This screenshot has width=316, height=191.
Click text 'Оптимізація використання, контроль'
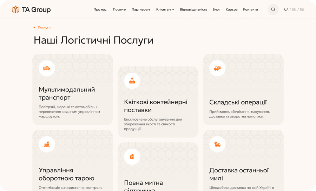(71, 187)
